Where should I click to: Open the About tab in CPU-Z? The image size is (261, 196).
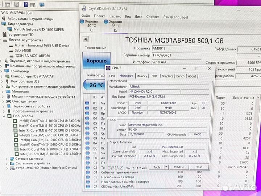[x=192, y=76]
